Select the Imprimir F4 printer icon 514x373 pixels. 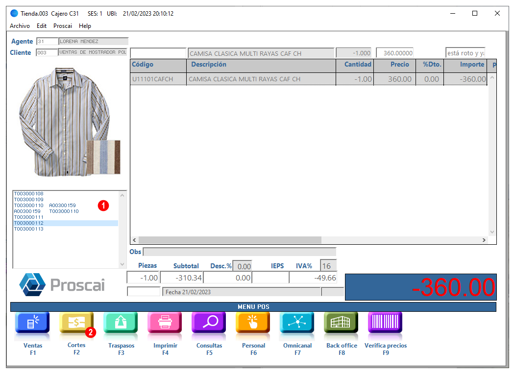[165, 322]
